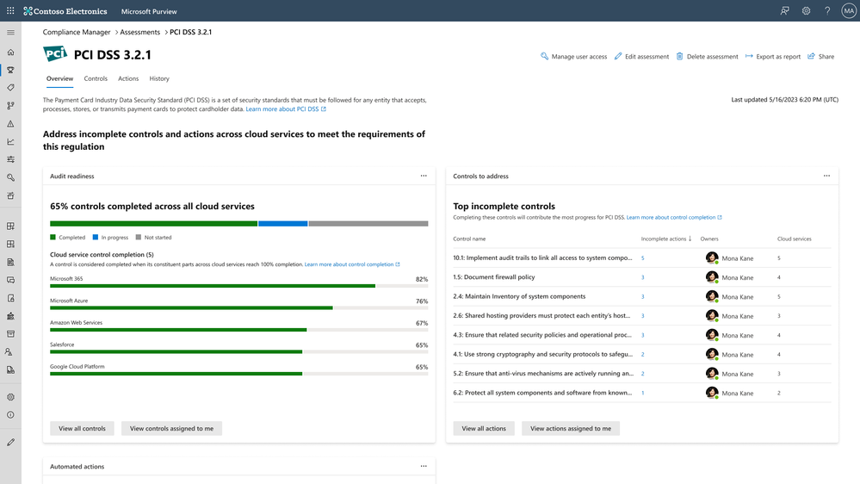
Task: Click the Share button
Action: point(821,56)
